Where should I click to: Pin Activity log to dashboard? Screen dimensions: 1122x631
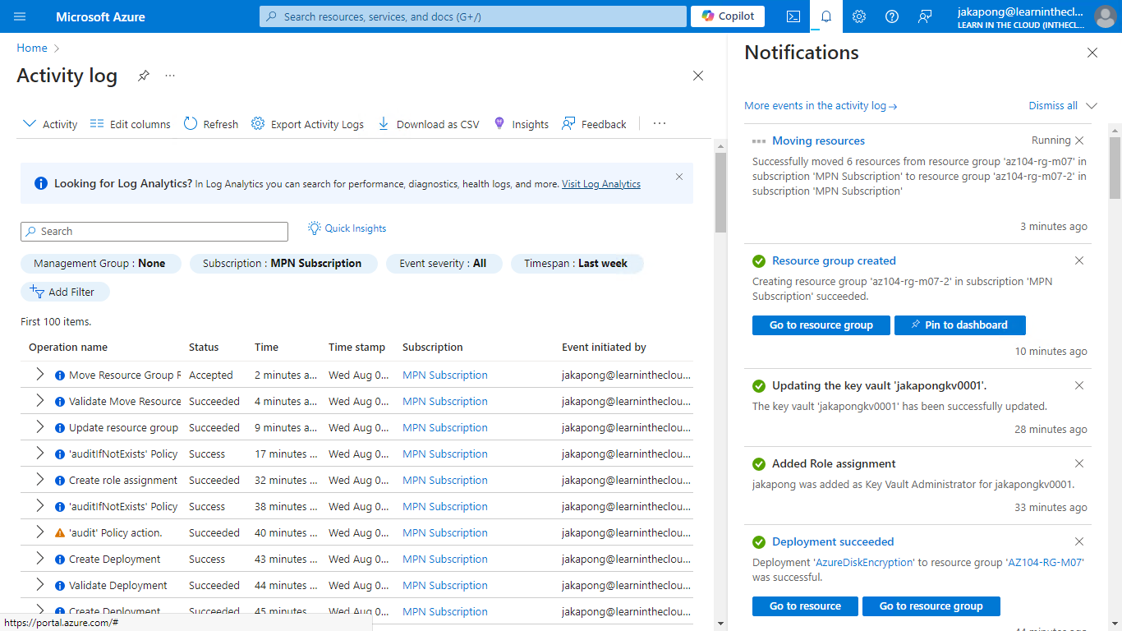(144, 76)
